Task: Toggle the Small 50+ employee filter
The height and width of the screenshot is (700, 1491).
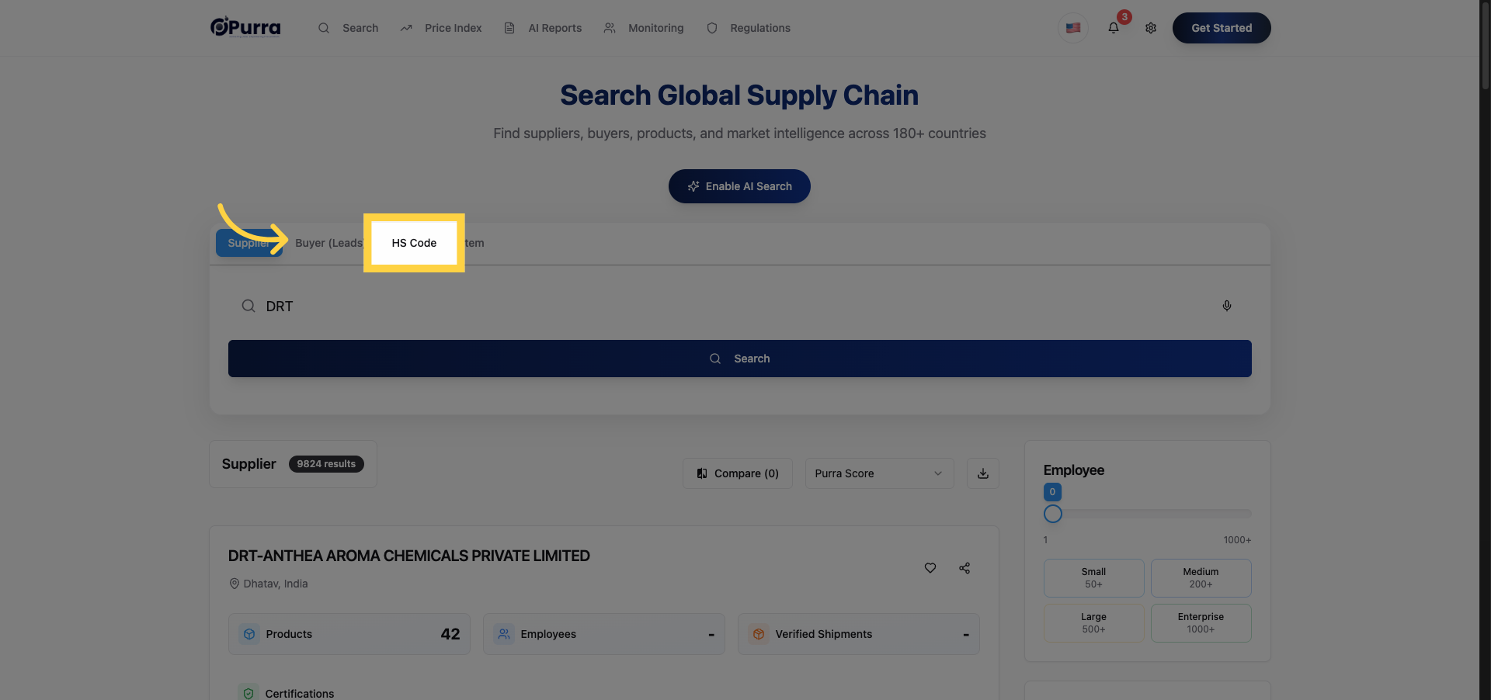Action: pyautogui.click(x=1093, y=578)
